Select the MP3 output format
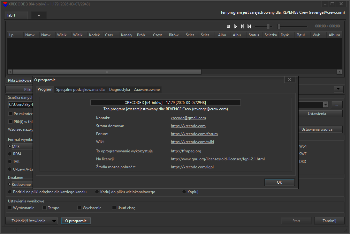Viewport: 350px width, 234px height. pyautogui.click(x=10, y=146)
